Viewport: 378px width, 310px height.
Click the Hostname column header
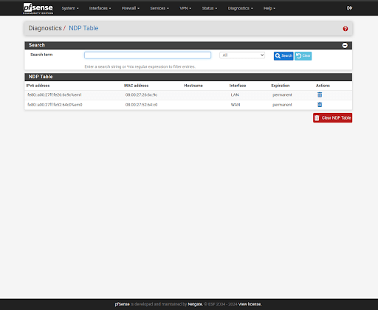coord(193,86)
